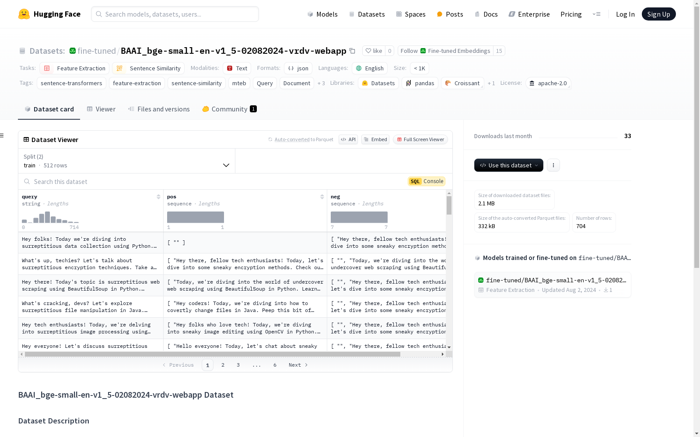The height and width of the screenshot is (437, 700).
Task: Open Posts in top navigation
Action: click(x=450, y=14)
